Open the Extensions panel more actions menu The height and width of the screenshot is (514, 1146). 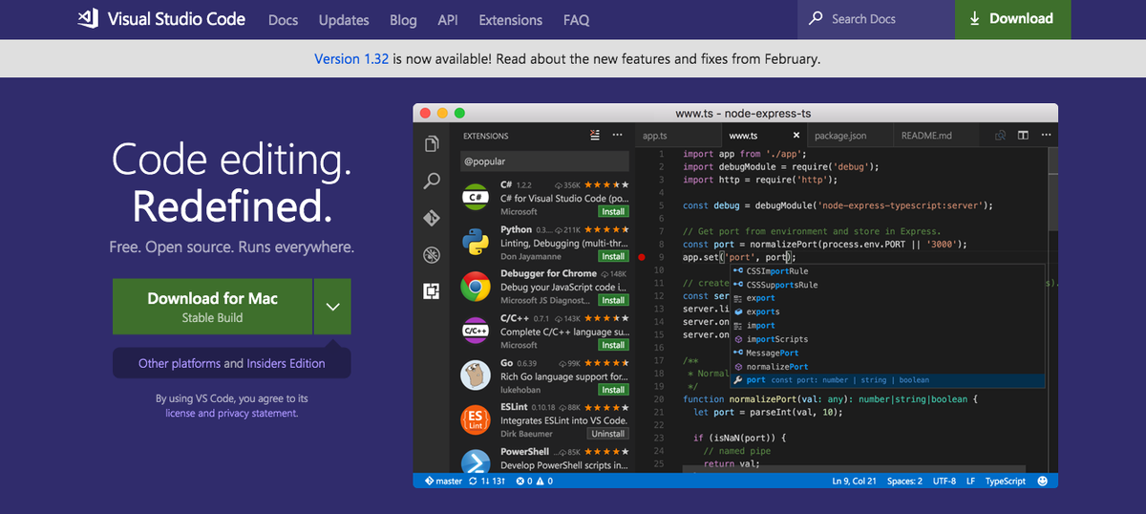click(618, 136)
